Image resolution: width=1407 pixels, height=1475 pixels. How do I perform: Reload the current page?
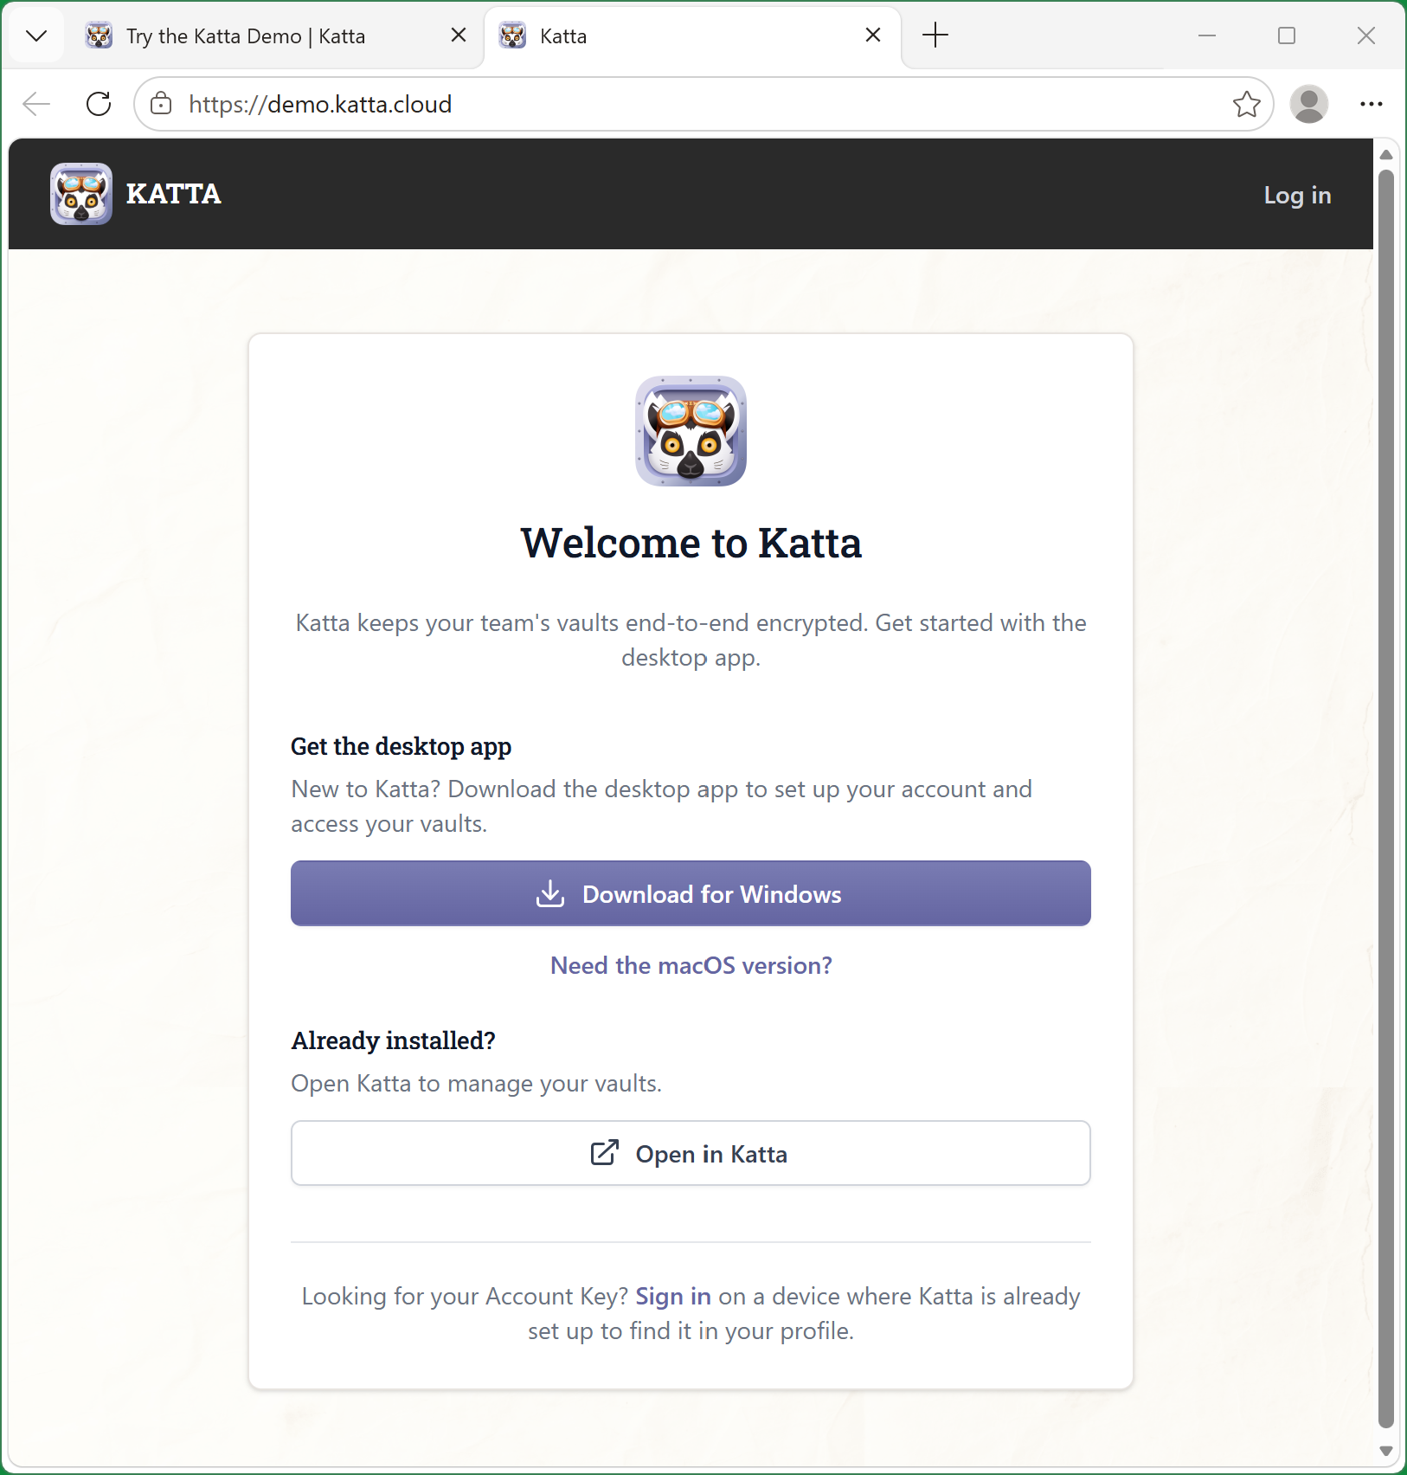[x=99, y=104]
